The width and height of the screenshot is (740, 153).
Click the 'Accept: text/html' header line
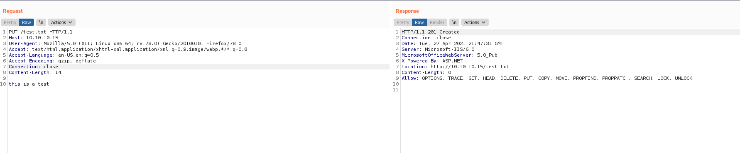[128, 49]
